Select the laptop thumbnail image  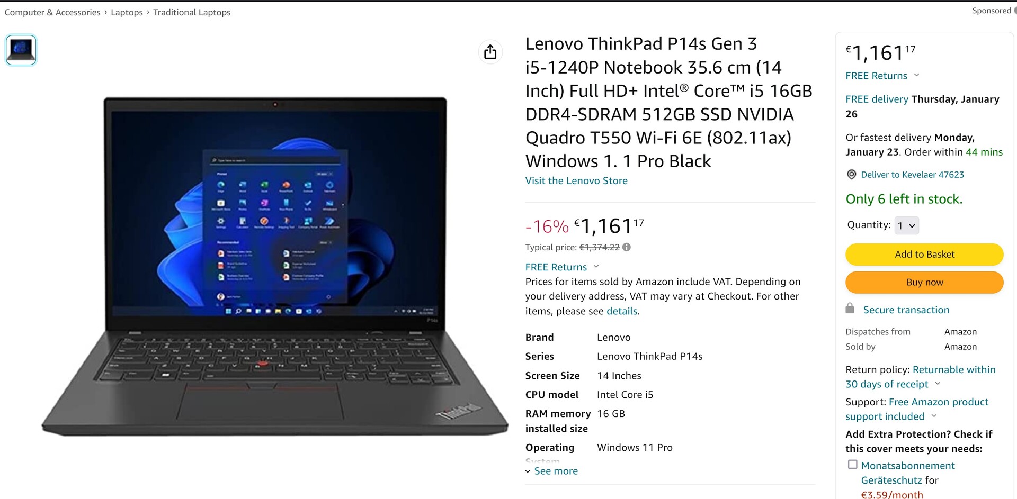(x=21, y=50)
